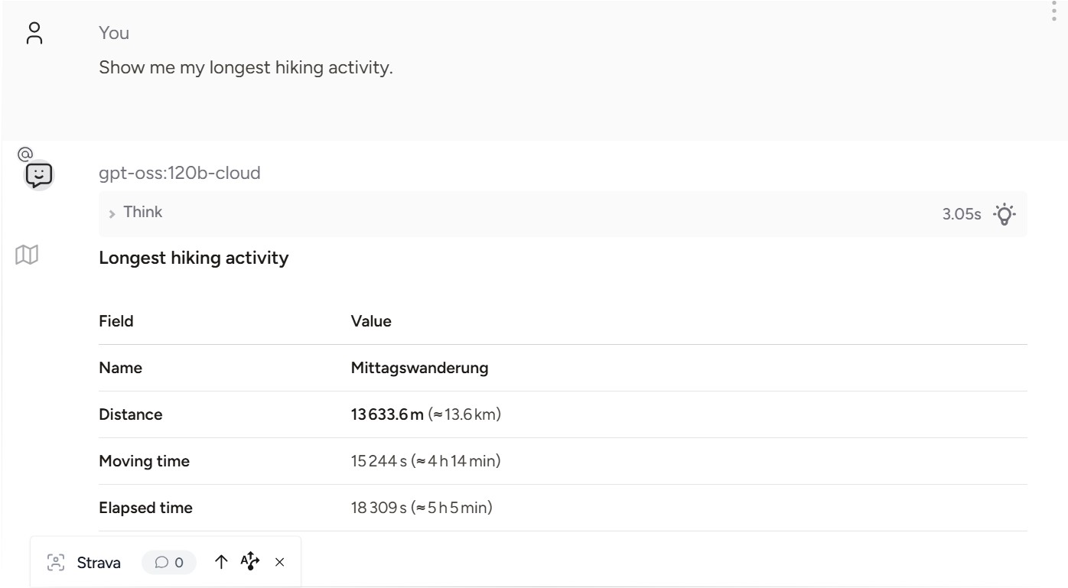Click the Strava agent scan icon

pos(56,563)
